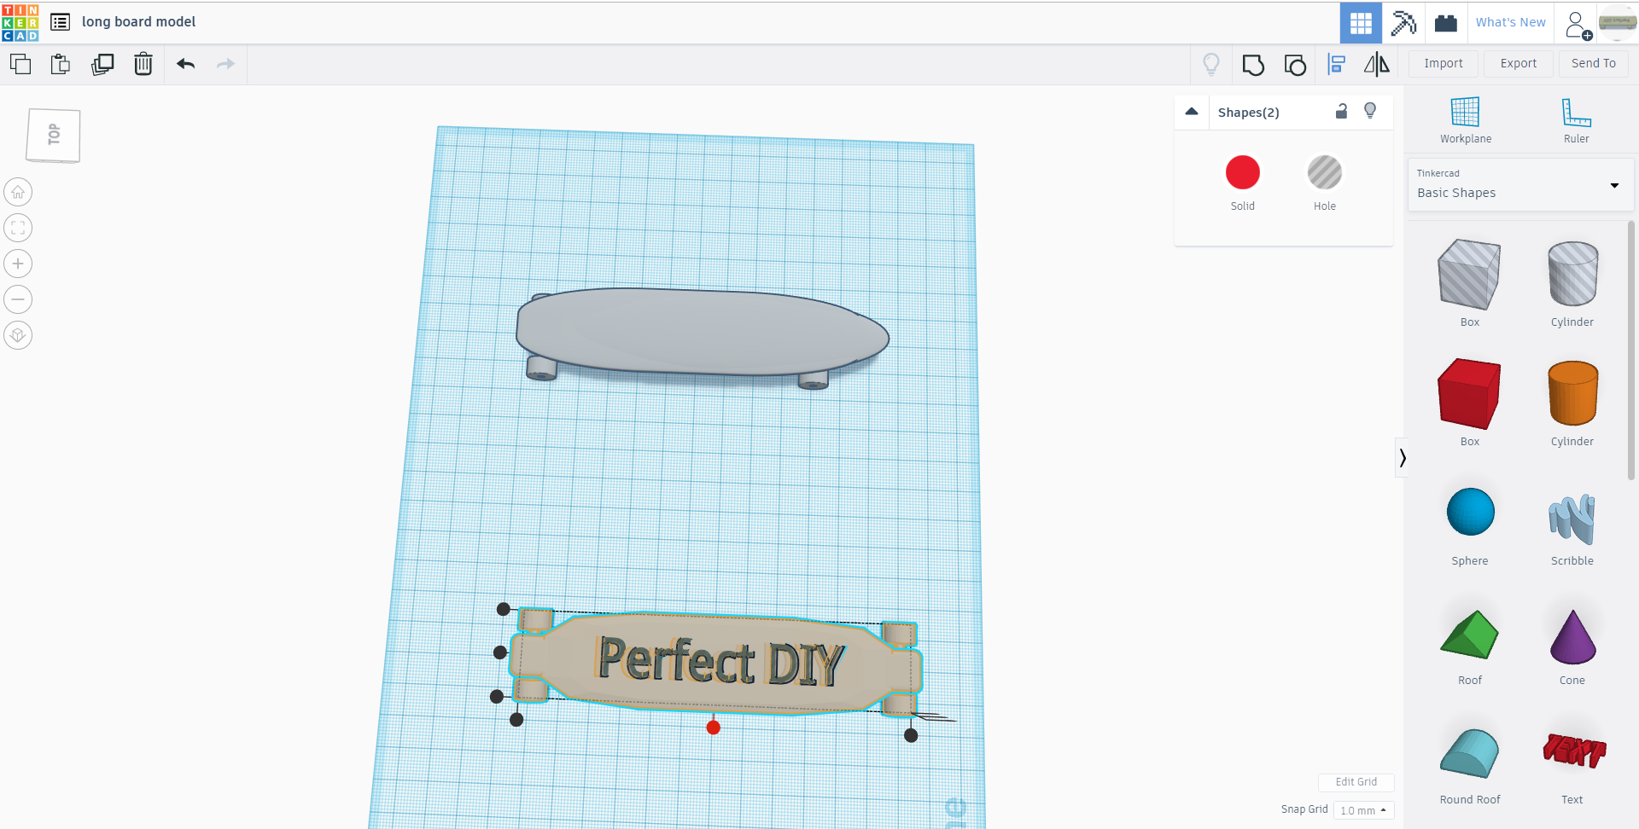The height and width of the screenshot is (829, 1639).
Task: Delete the selection with trash icon
Action: click(x=143, y=64)
